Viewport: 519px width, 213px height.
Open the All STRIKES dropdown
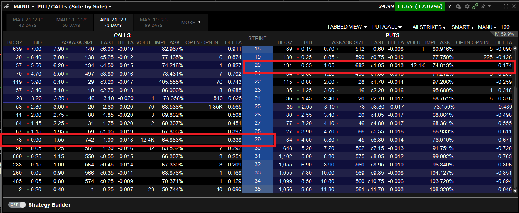(429, 27)
